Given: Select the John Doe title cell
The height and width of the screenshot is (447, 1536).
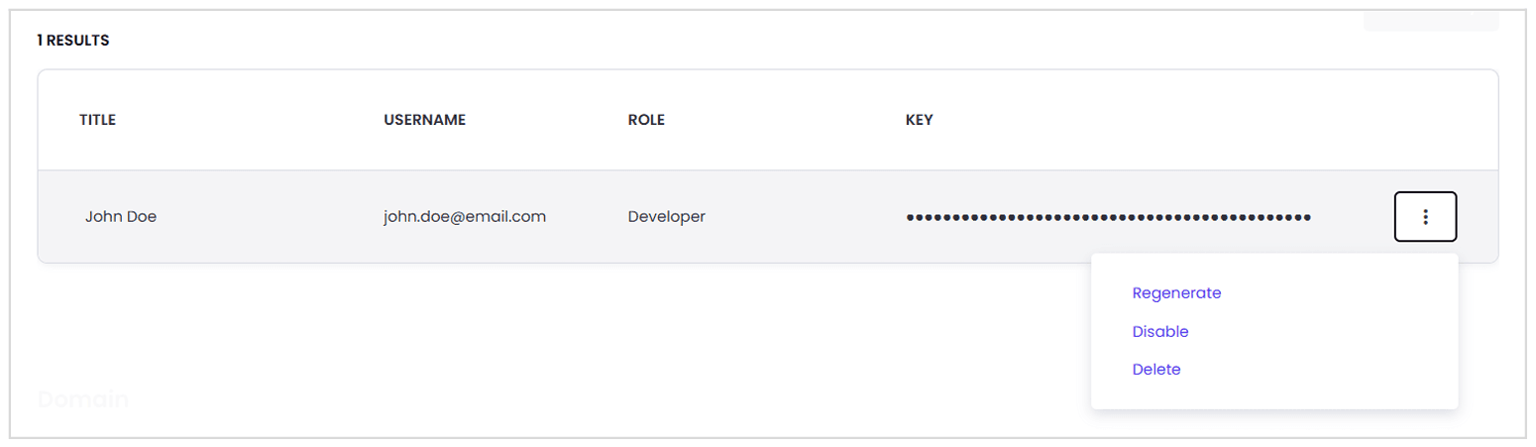Looking at the screenshot, I should 121,216.
